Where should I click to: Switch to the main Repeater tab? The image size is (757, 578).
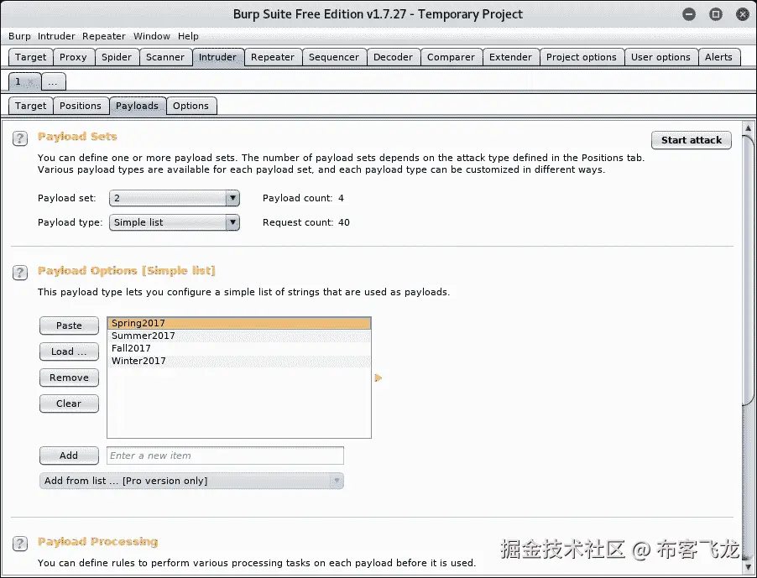(273, 57)
